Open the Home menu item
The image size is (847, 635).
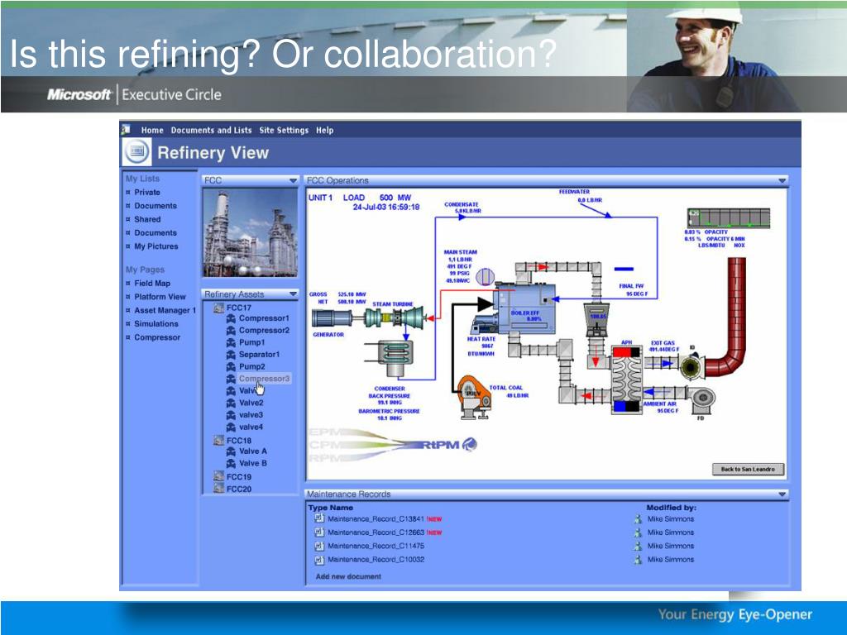click(x=152, y=130)
